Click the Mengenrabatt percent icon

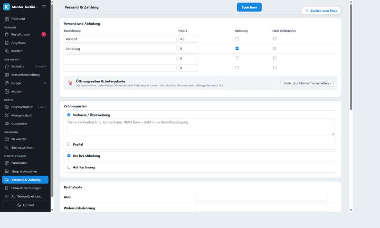[x=7, y=115]
